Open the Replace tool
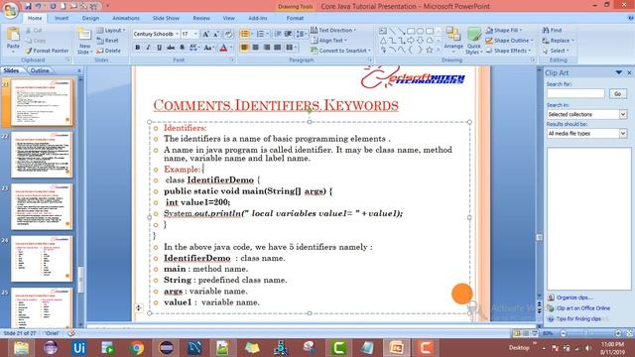This screenshot has height=357, width=635. tap(558, 41)
